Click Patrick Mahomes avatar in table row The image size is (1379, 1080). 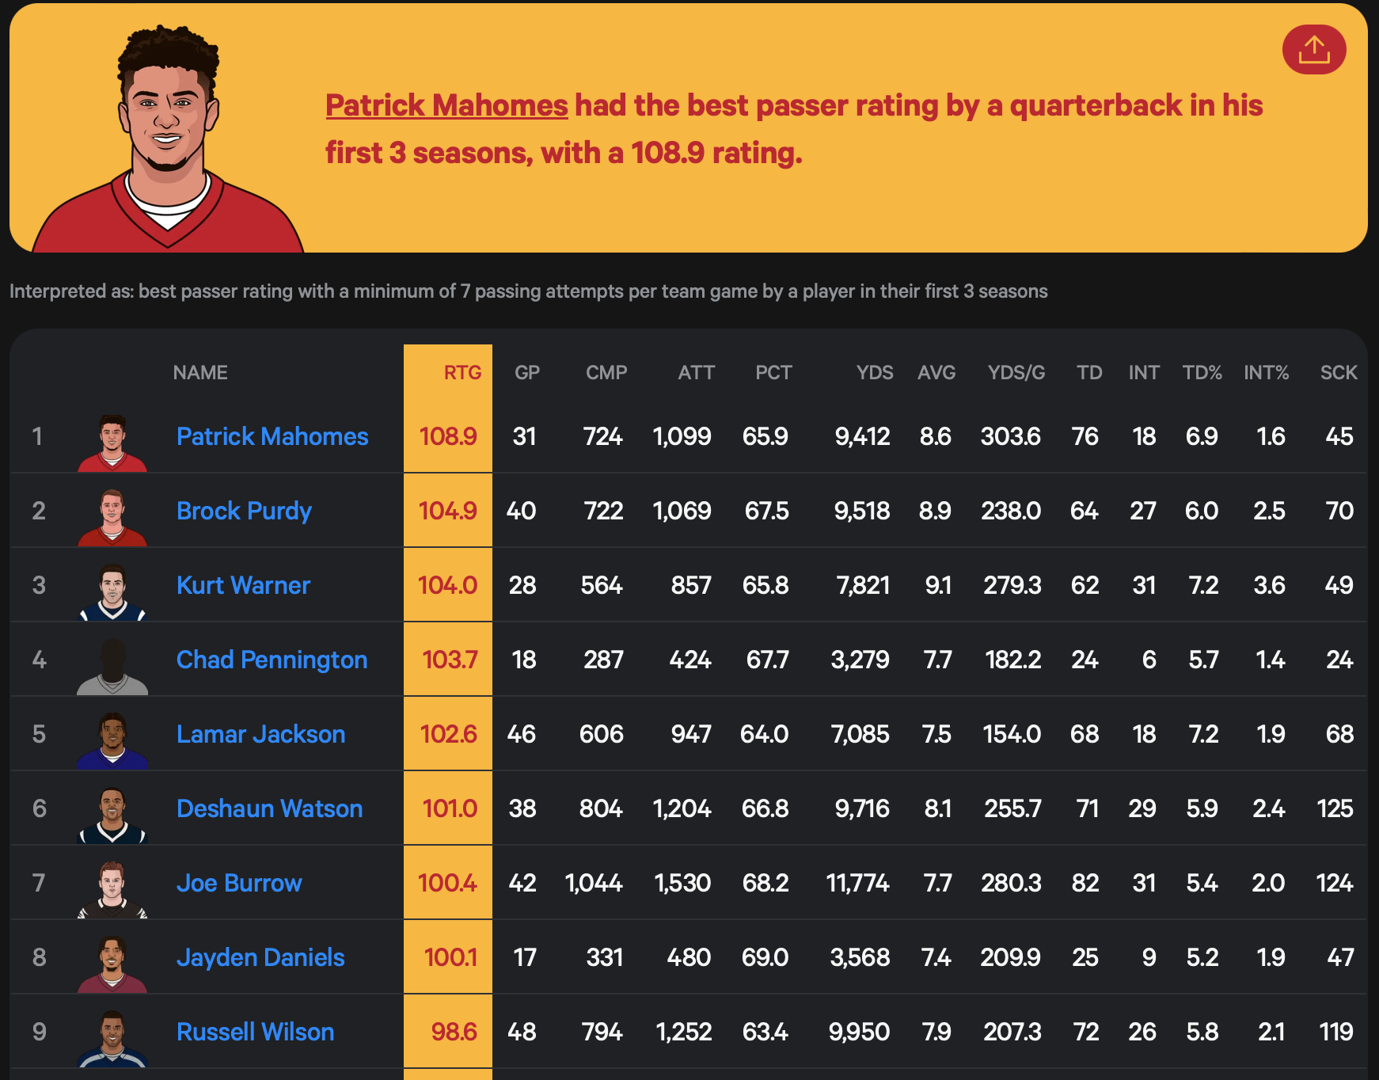click(112, 443)
